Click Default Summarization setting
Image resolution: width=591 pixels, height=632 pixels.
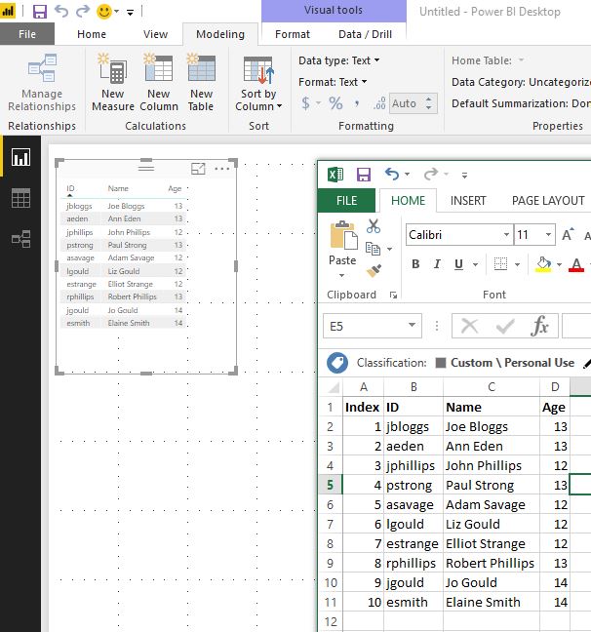(x=521, y=103)
